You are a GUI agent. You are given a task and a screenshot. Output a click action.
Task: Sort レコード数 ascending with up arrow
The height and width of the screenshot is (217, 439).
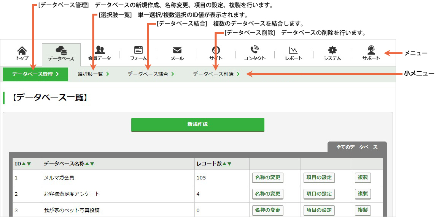[x=224, y=164]
